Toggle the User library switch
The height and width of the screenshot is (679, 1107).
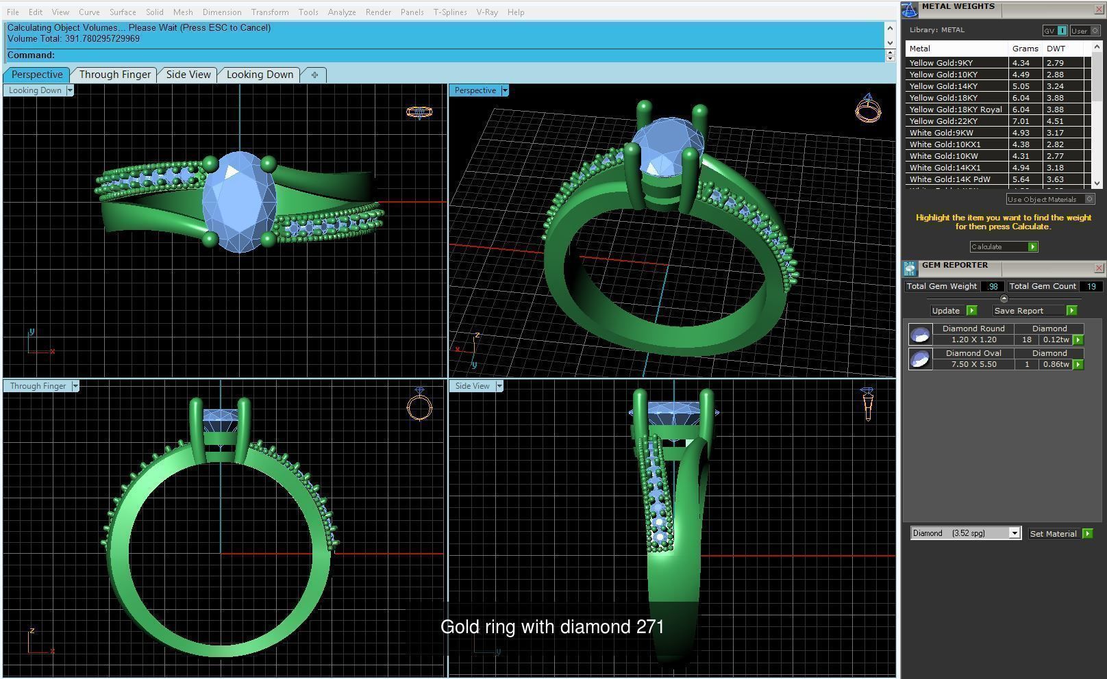point(1086,30)
